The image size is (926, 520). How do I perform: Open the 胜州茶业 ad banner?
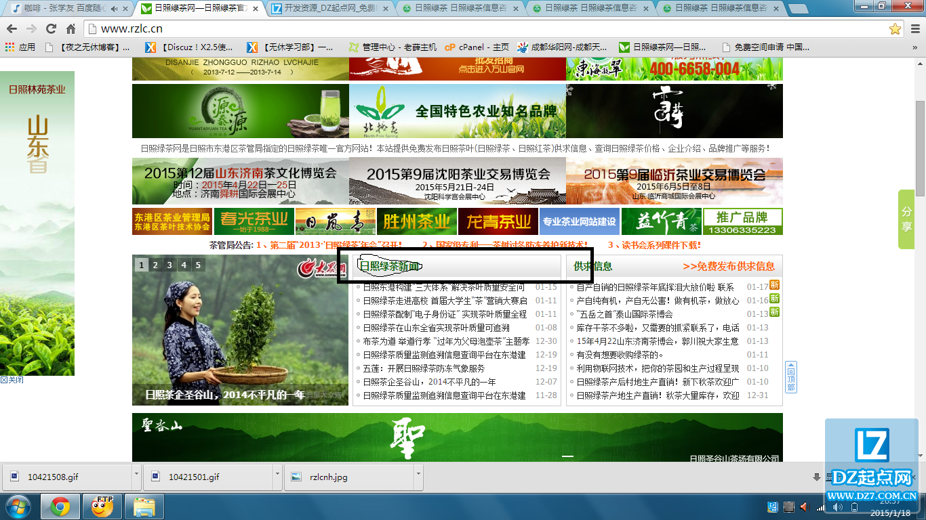[416, 221]
